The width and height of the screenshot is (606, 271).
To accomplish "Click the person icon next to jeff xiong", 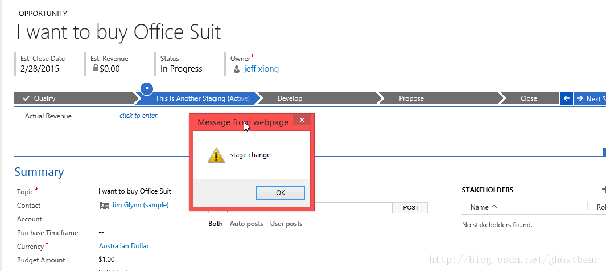I will point(237,69).
